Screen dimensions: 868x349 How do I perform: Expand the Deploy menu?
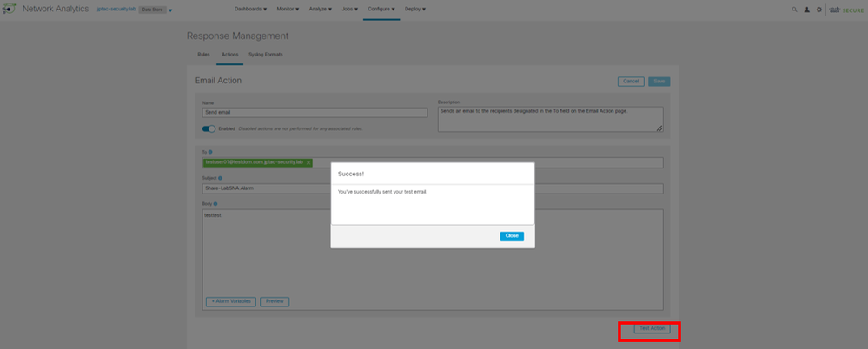(415, 10)
